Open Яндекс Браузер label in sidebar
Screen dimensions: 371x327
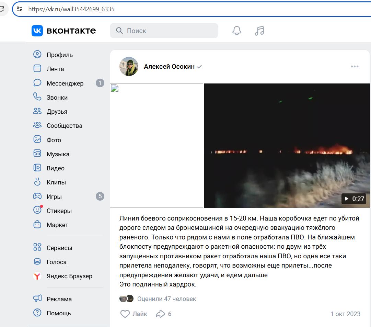coord(69,276)
